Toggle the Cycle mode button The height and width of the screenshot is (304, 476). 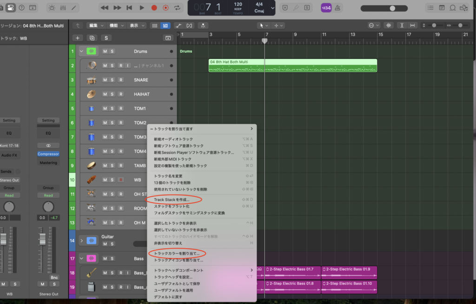(178, 8)
